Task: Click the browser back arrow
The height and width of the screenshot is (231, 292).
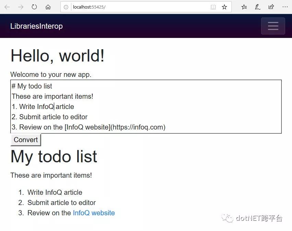Action: [7, 7]
